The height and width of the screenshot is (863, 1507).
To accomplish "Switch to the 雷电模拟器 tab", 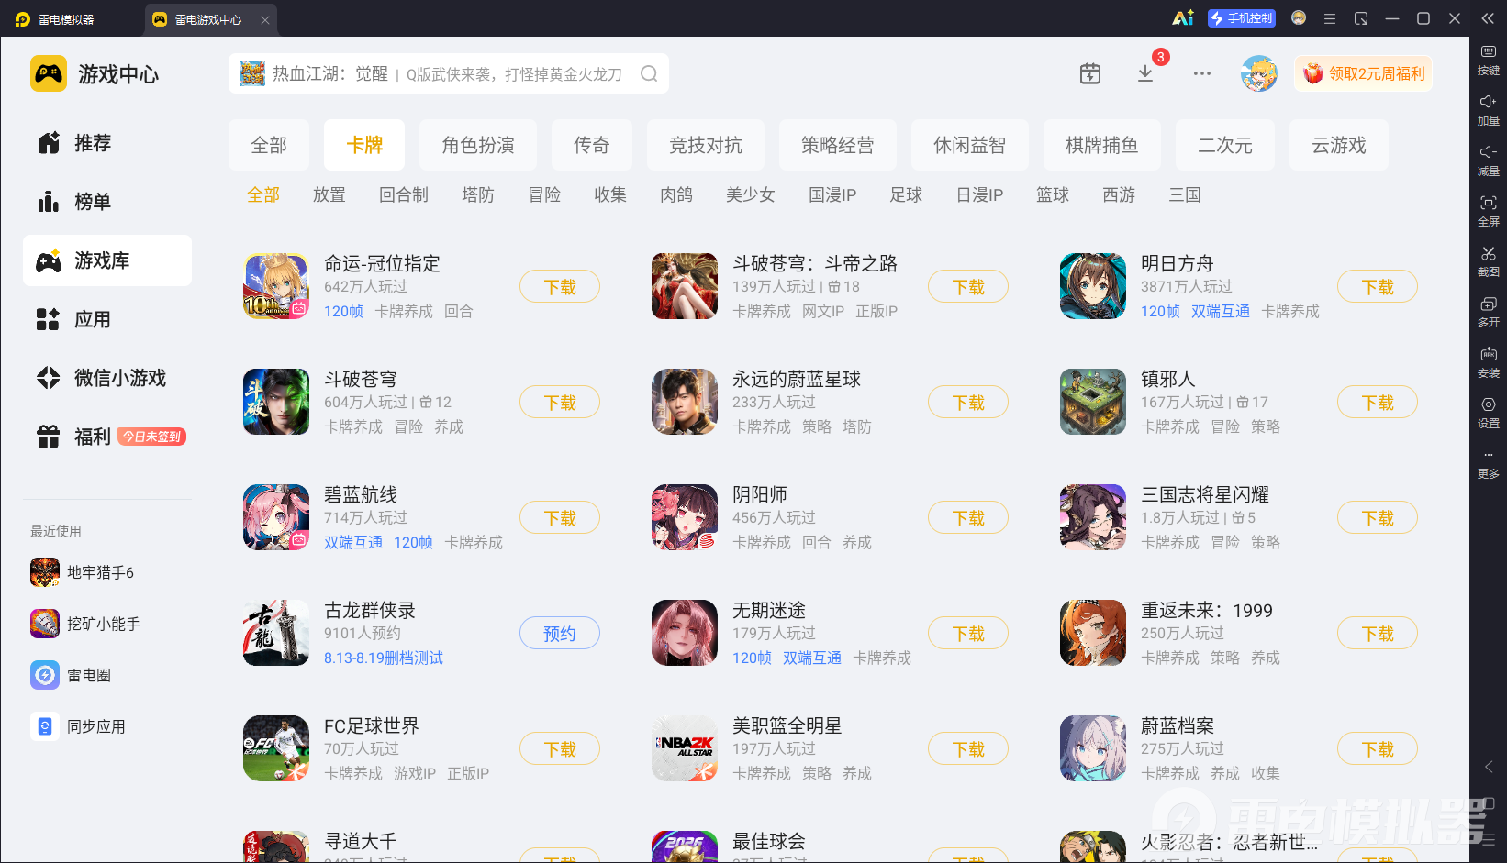I will (66, 18).
